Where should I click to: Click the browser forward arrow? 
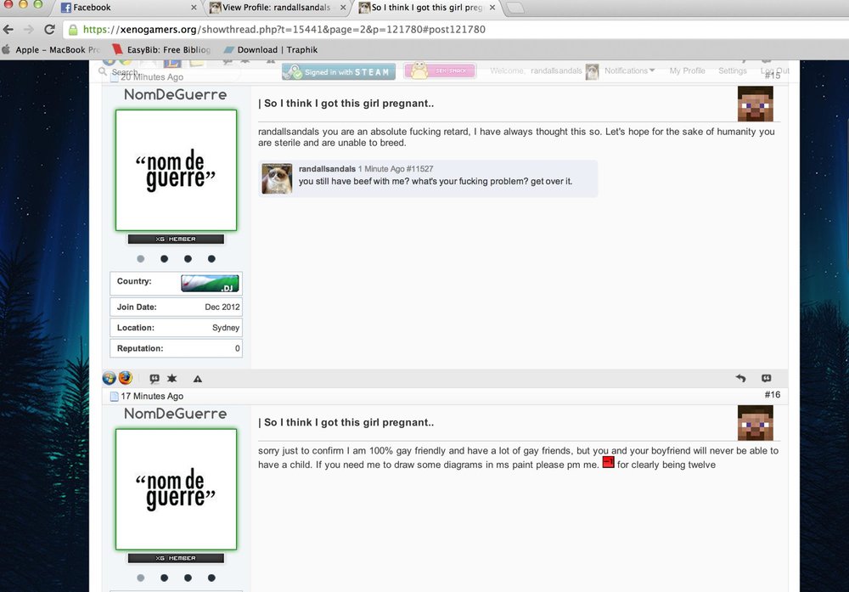pyautogui.click(x=29, y=29)
